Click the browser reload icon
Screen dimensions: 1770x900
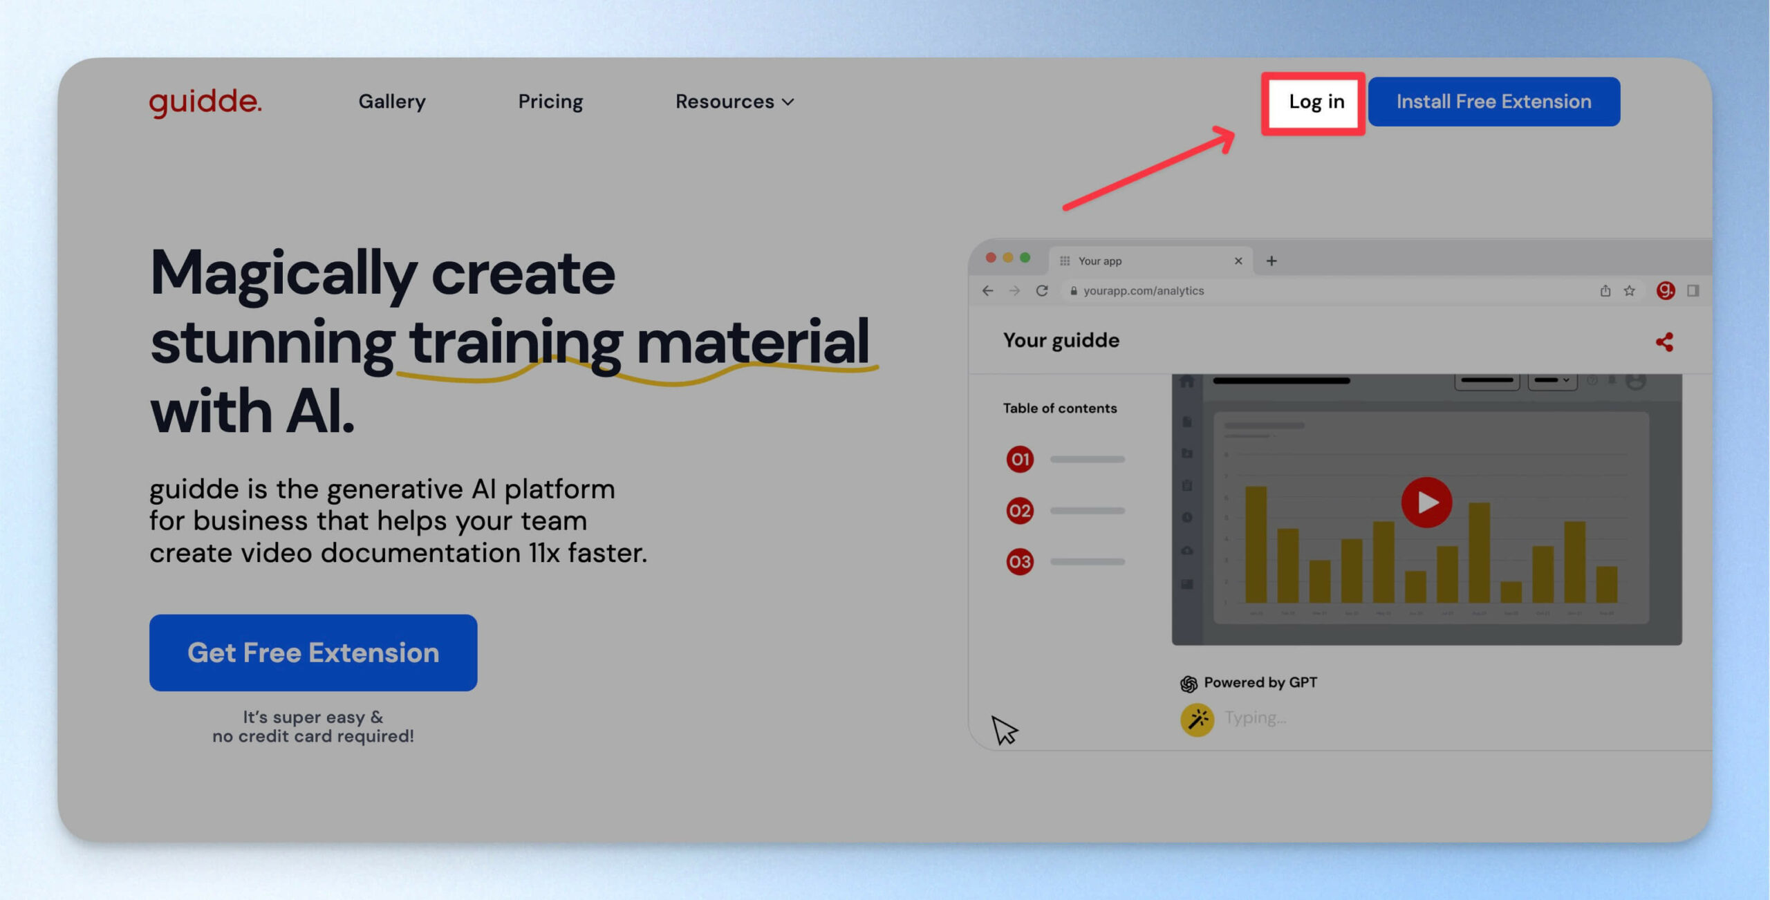[x=1041, y=290]
